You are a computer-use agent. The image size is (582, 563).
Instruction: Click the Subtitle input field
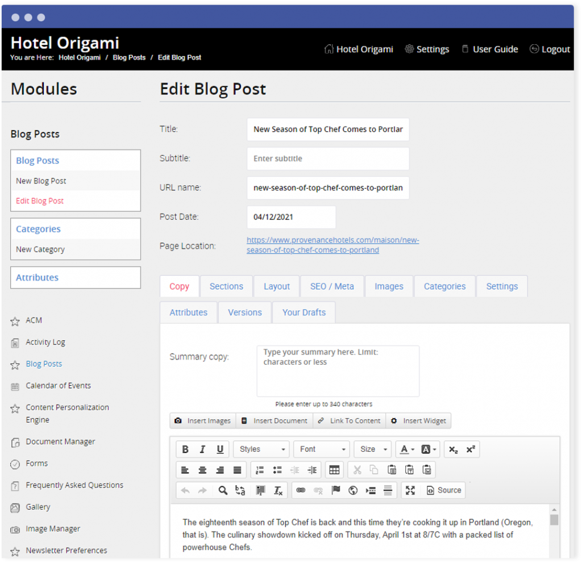point(328,159)
